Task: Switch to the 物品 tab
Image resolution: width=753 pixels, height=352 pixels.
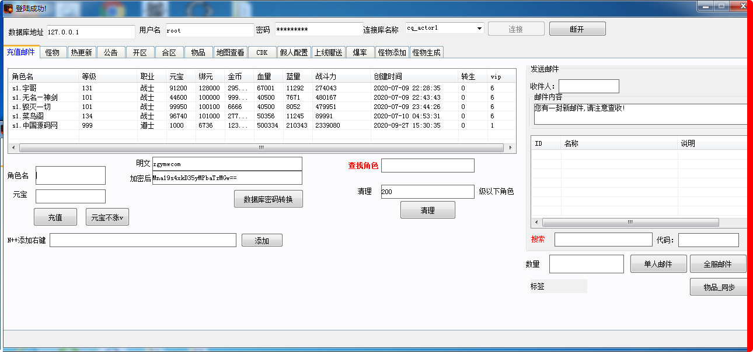Action: click(x=198, y=52)
